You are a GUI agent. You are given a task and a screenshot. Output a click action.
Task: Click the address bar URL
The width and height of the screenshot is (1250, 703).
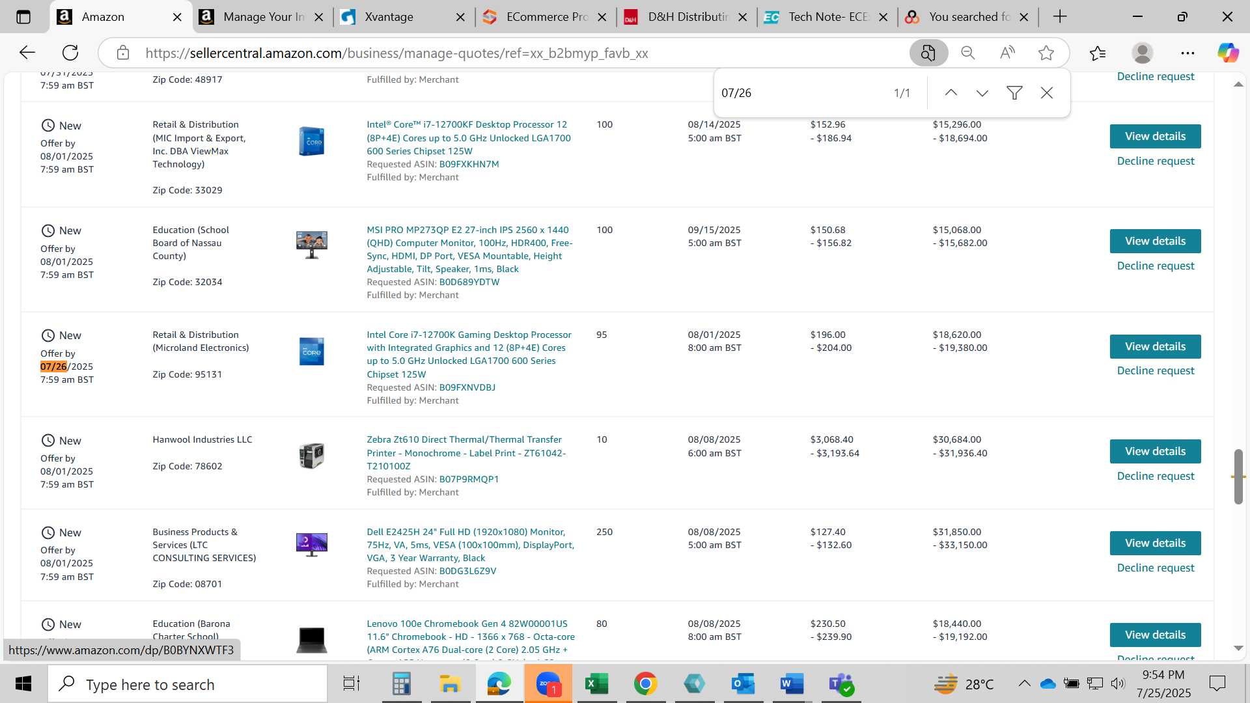(396, 53)
